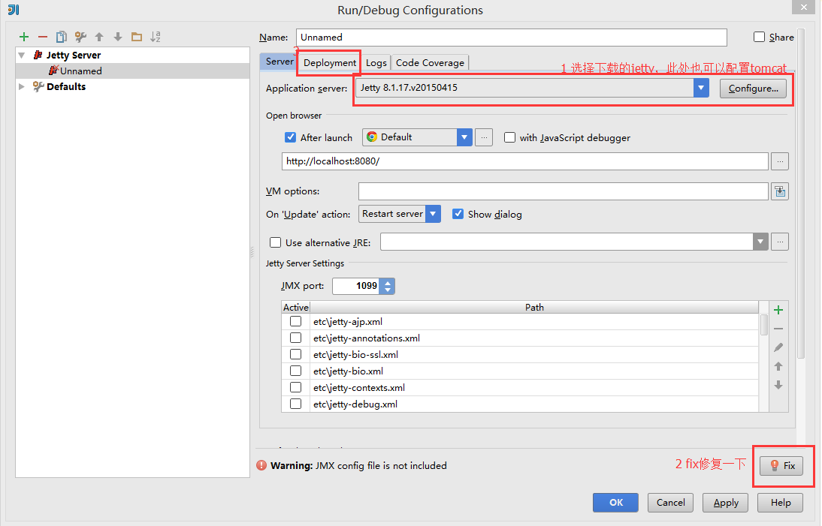The width and height of the screenshot is (822, 526).
Task: Increase the JMX port value
Action: pos(388,283)
